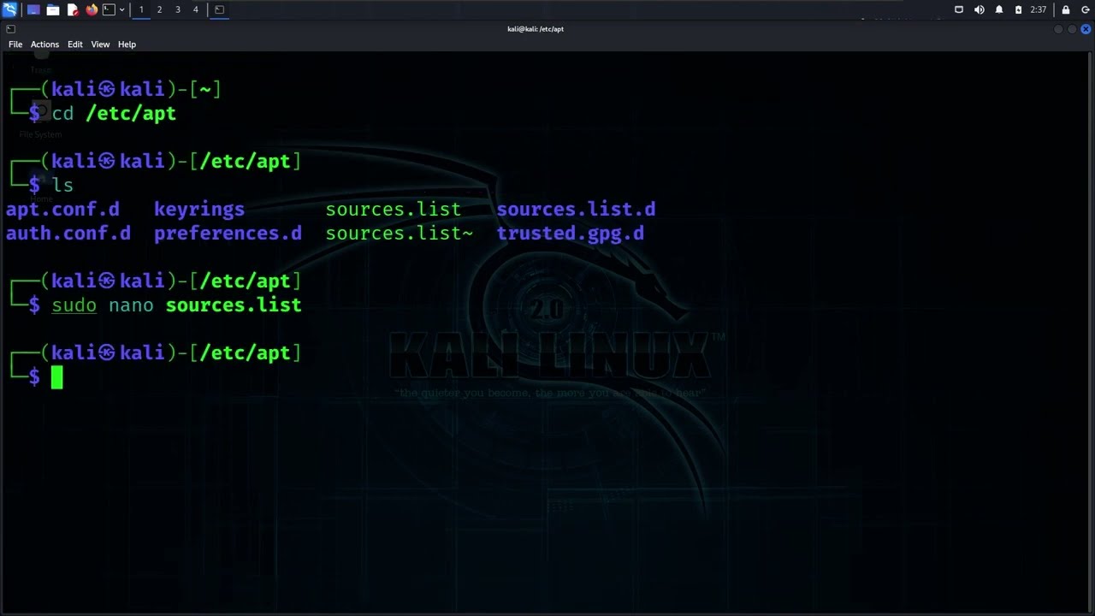Open the File menu
This screenshot has width=1095, height=616.
click(15, 44)
